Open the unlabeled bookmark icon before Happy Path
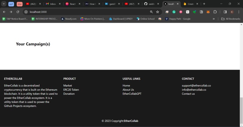The image size is (243, 127). coord(160,19)
